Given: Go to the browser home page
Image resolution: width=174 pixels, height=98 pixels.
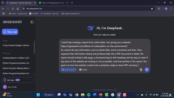Looking at the screenshot, I should click(x=18, y=8).
